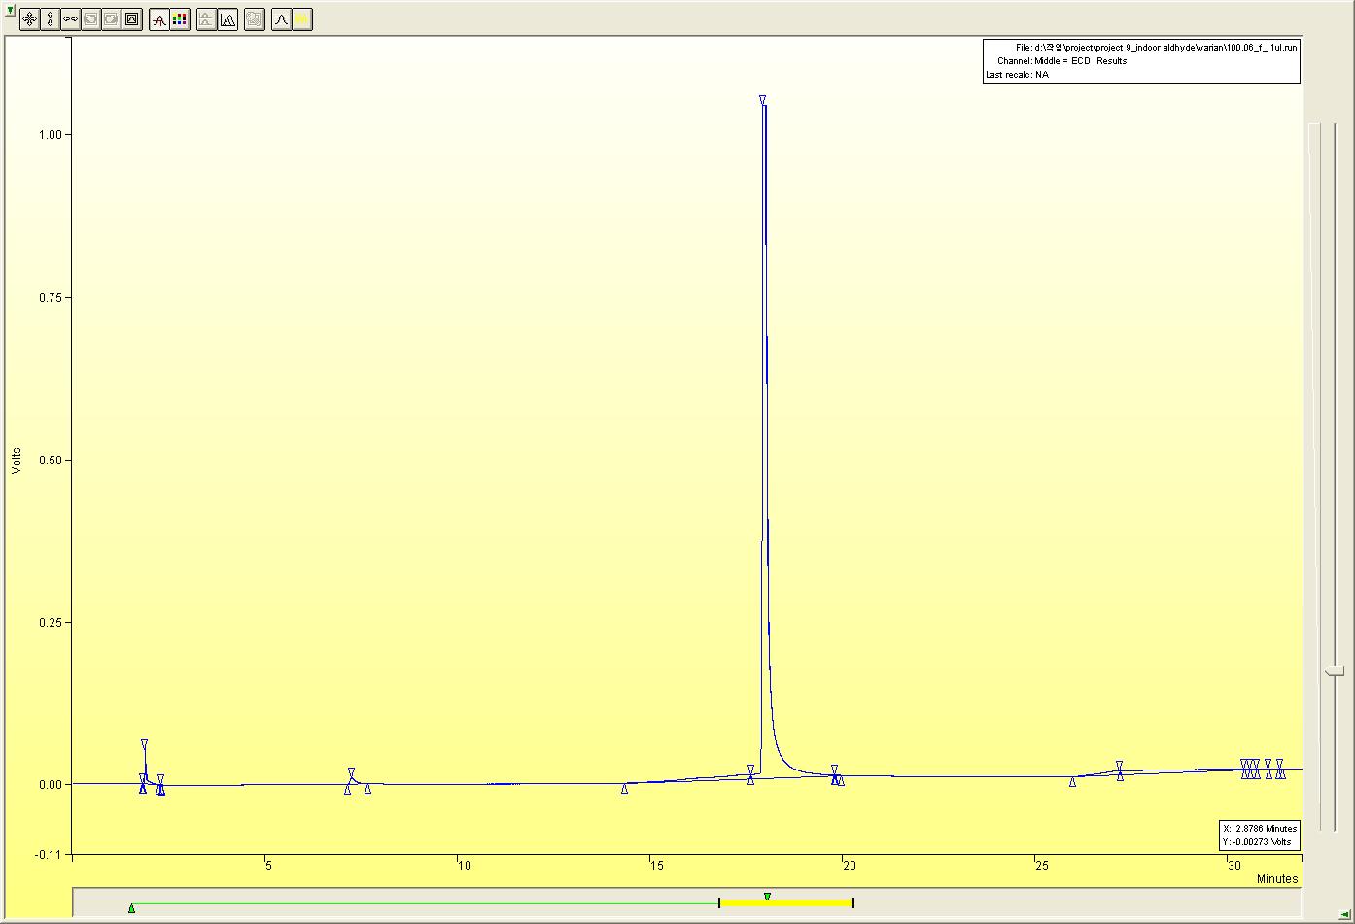This screenshot has height=924, width=1355.
Task: Click the overlaid peaks icon
Action: 227,18
